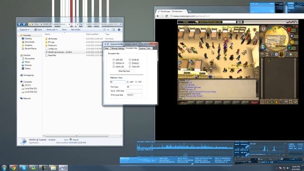Click the Port Scan field
304x171 pixels.
coord(134,87)
